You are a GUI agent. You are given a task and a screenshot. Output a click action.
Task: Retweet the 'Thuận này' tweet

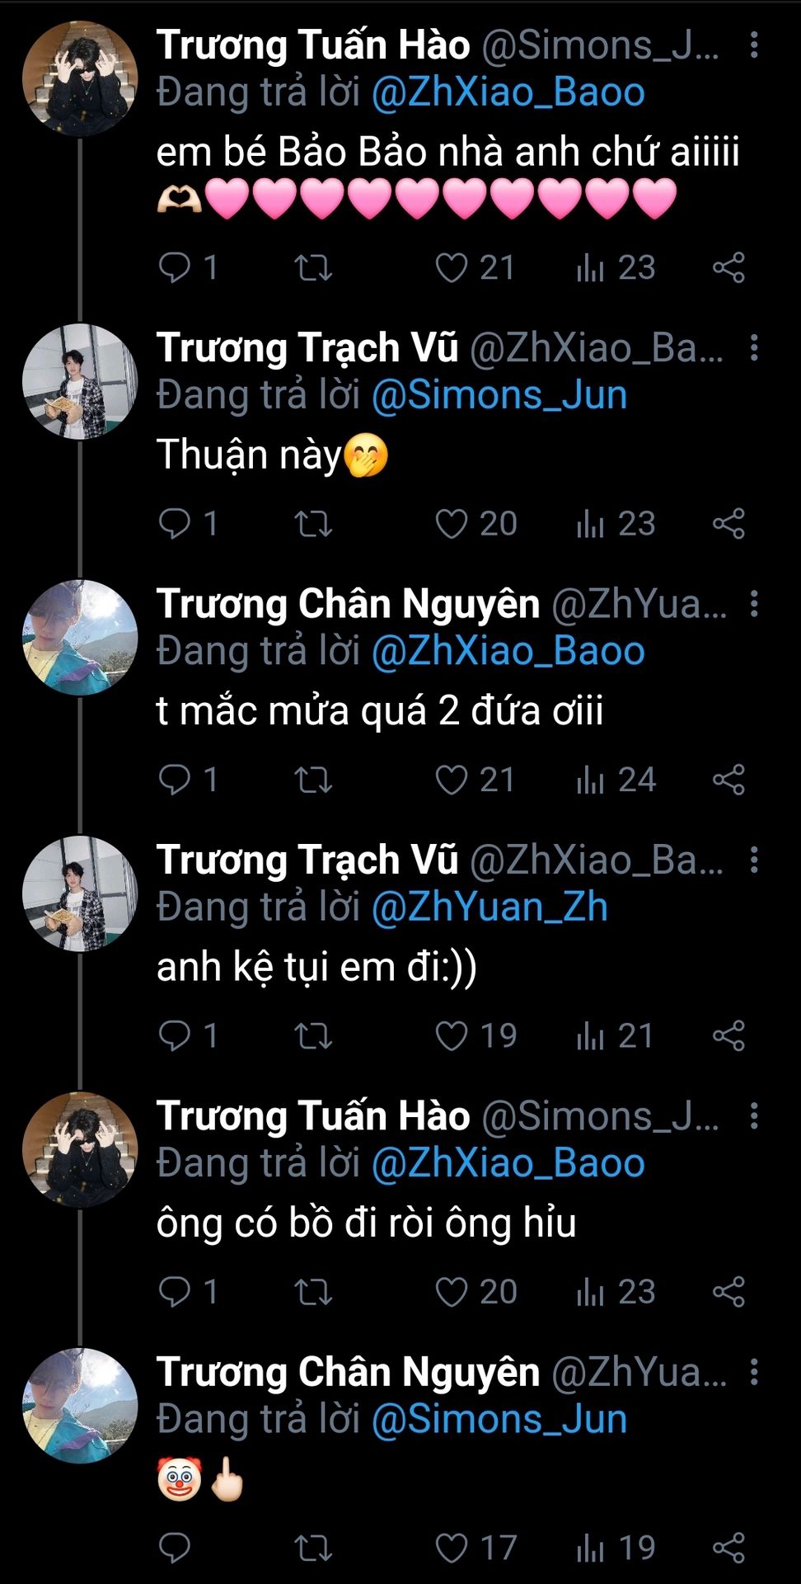pos(313,524)
